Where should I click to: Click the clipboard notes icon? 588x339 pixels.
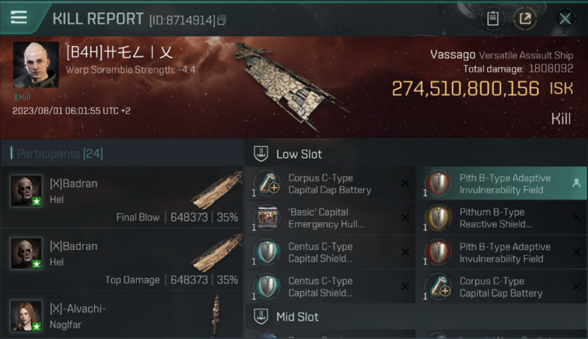(x=493, y=19)
